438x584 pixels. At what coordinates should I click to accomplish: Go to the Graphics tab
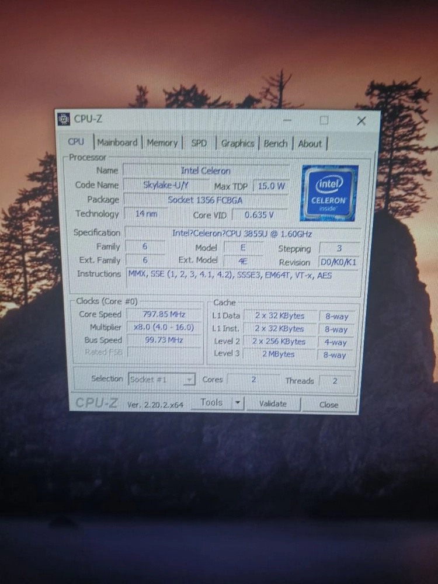click(x=238, y=144)
